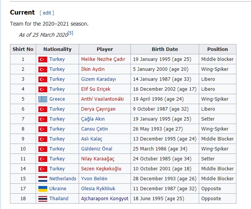Open the Thailand country link
The image size is (251, 209).
pyautogui.click(x=59, y=199)
